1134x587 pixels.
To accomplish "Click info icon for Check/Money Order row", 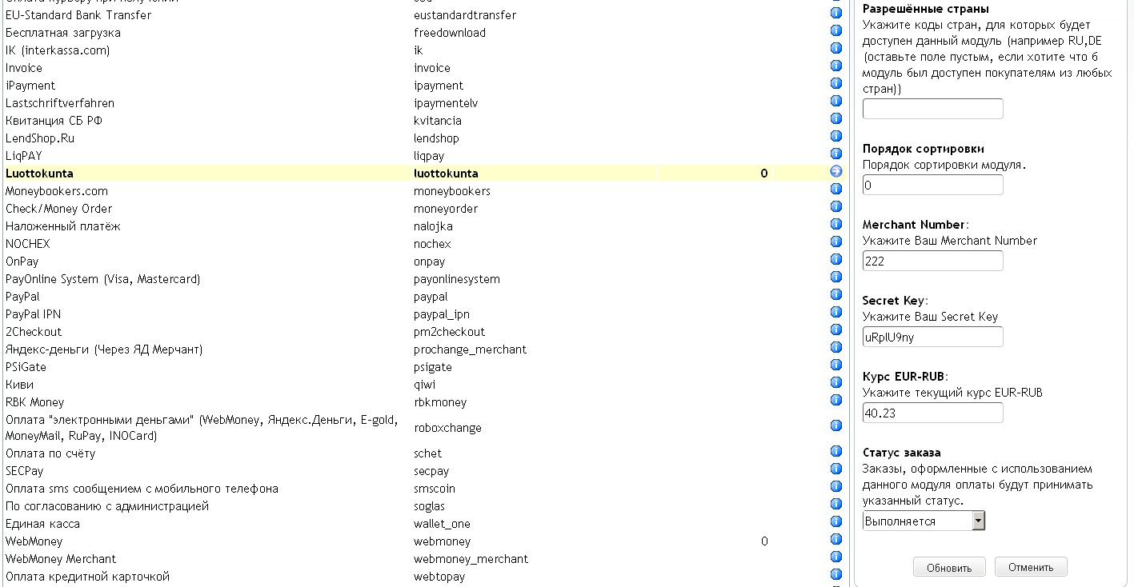I will tap(836, 206).
